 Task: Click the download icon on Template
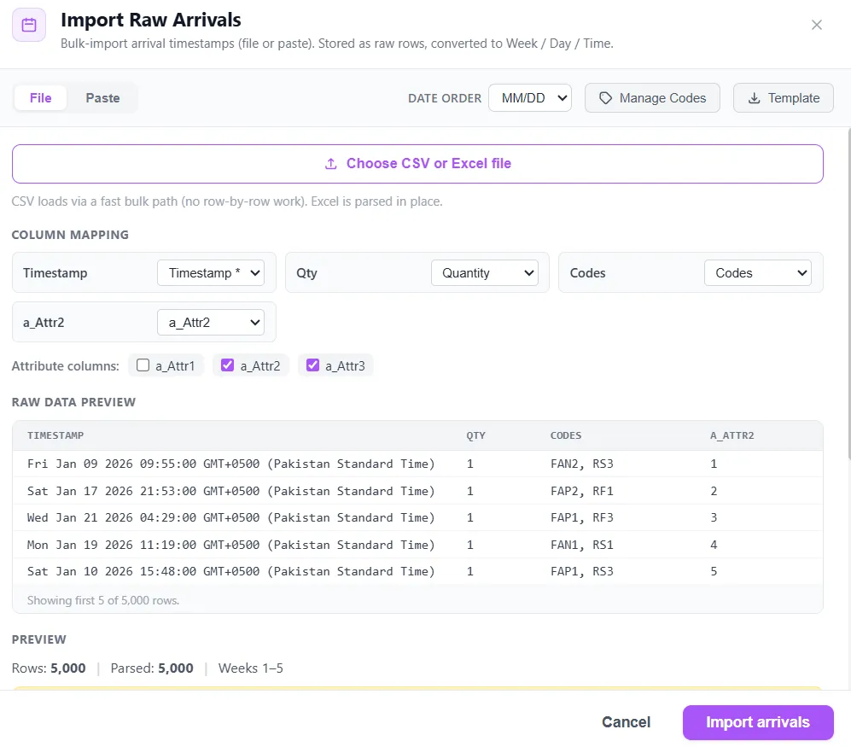(x=754, y=98)
